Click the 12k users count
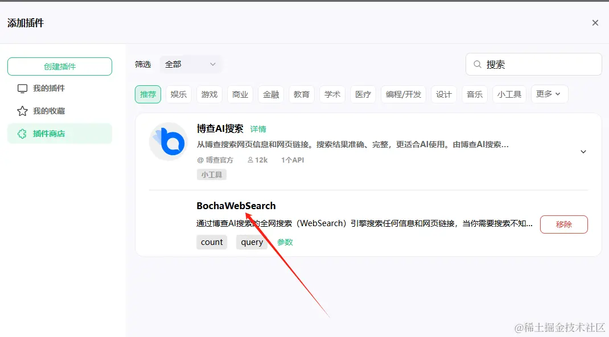This screenshot has width=609, height=337. click(257, 160)
